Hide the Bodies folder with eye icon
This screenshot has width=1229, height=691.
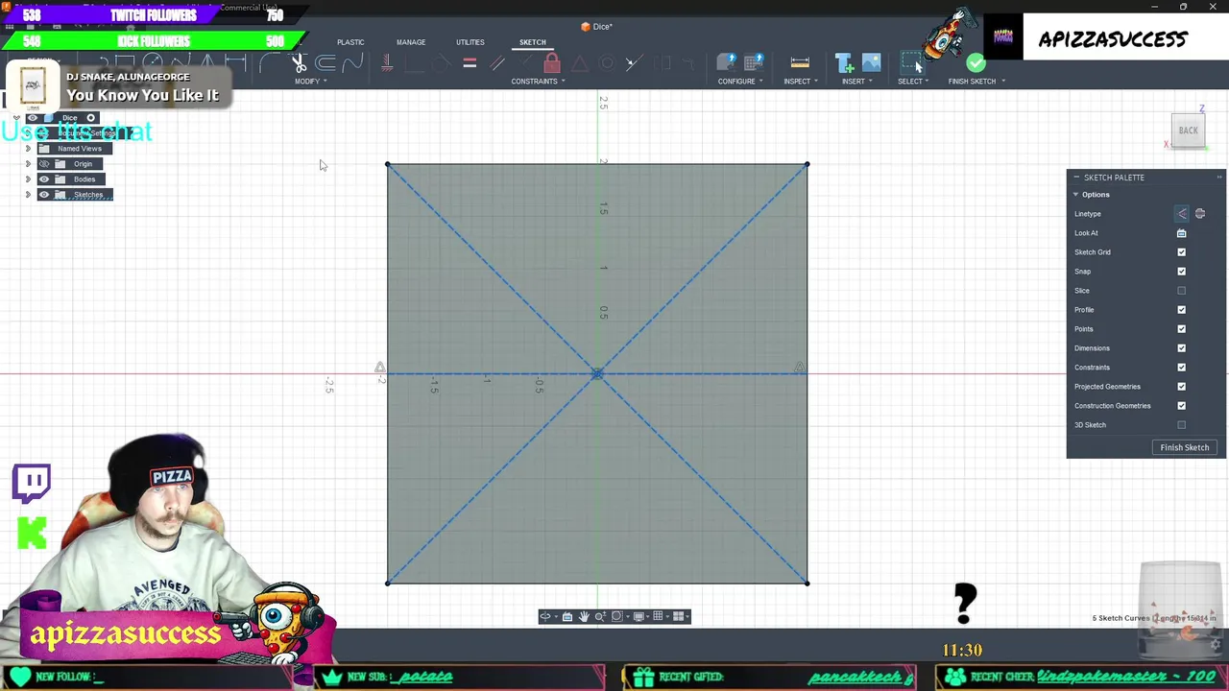tap(43, 179)
